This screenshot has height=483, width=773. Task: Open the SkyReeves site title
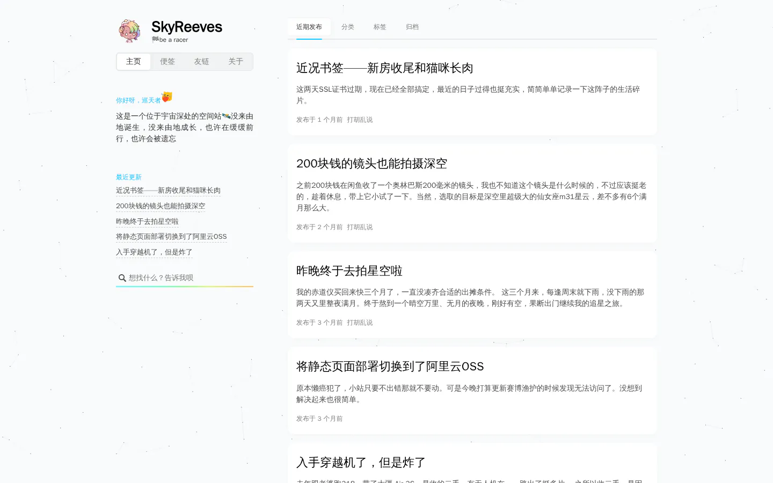pos(187,27)
